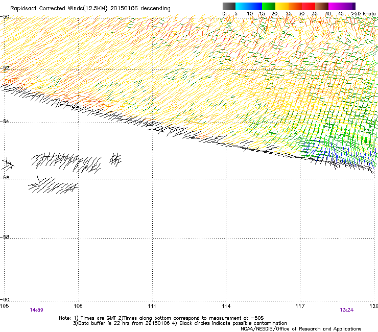378x332 pixels.
Task: Click the 'Note: 1) Times are GMT' line
Action: (161, 318)
